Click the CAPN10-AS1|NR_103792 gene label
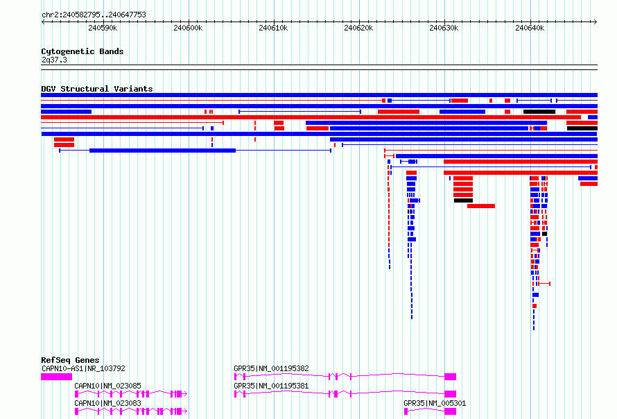 pos(83,368)
